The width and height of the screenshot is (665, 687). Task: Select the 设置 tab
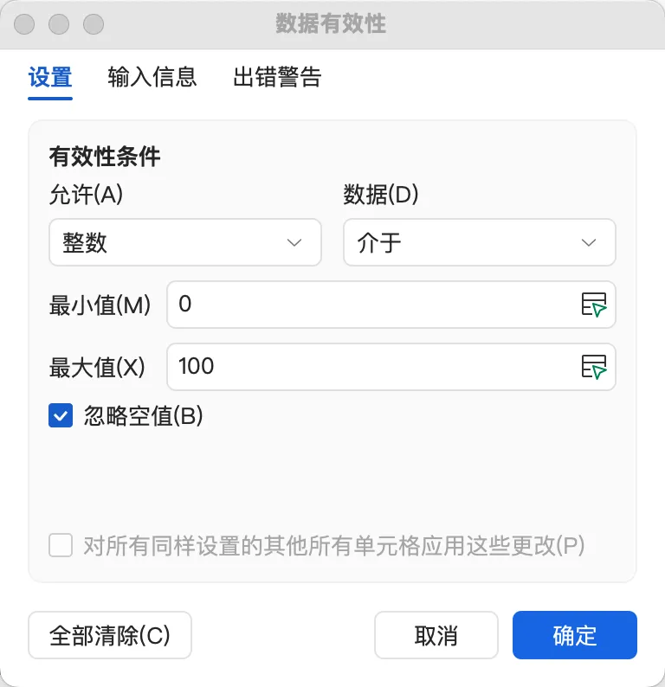(50, 77)
